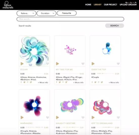Go to the Home page
139x135 pixels.
coord(88,5)
